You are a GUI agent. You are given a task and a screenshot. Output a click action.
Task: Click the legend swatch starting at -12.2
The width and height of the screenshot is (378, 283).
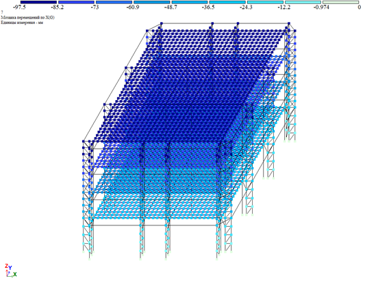tap(303, 2)
